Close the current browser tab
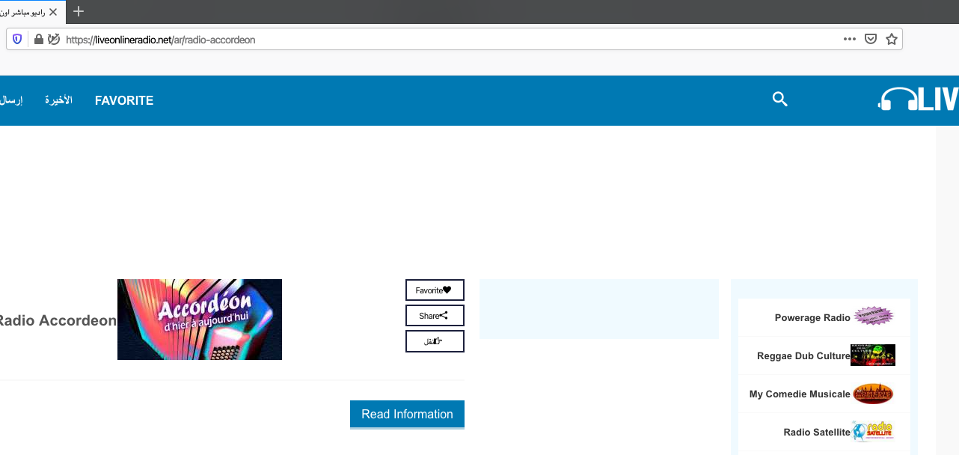Image resolution: width=959 pixels, height=455 pixels. pyautogui.click(x=53, y=12)
